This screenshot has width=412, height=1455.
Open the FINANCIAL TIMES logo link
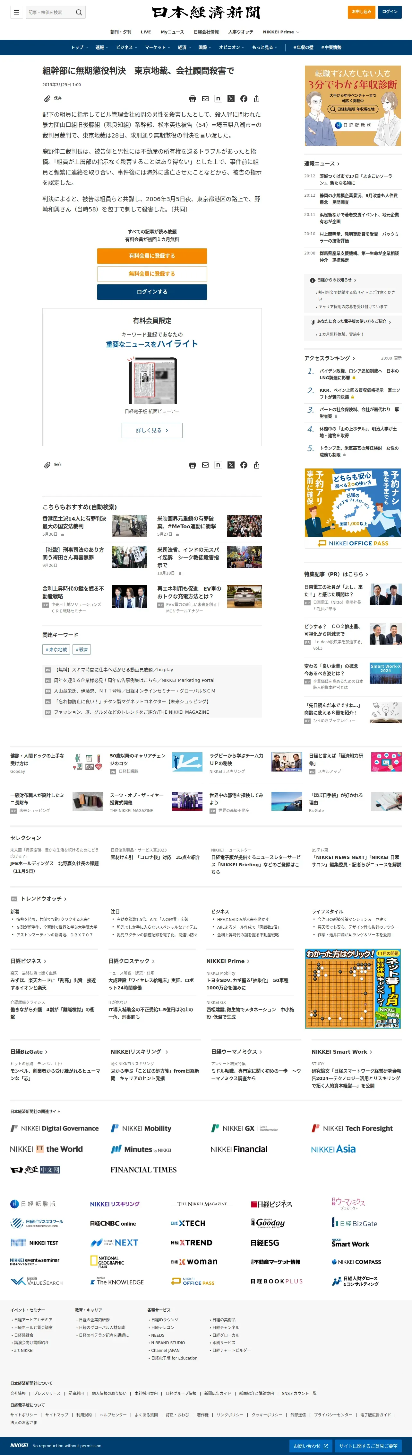point(143,1170)
